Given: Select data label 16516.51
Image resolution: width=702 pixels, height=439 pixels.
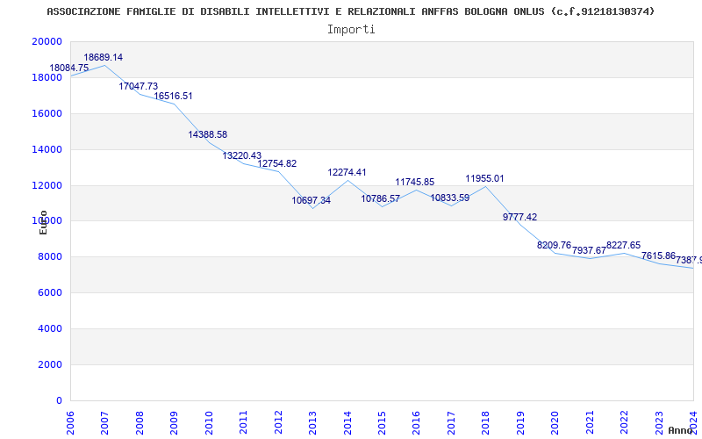Looking at the screenshot, I should tap(173, 96).
